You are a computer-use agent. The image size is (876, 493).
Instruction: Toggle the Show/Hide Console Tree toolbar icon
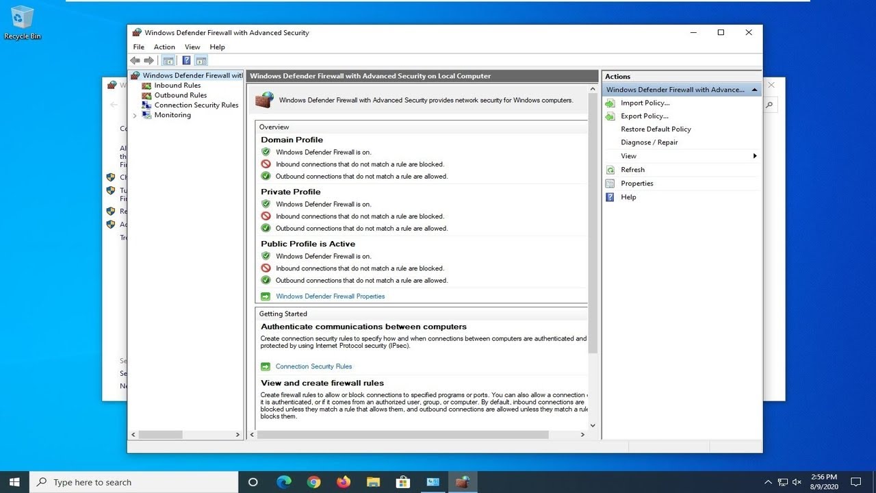point(168,60)
